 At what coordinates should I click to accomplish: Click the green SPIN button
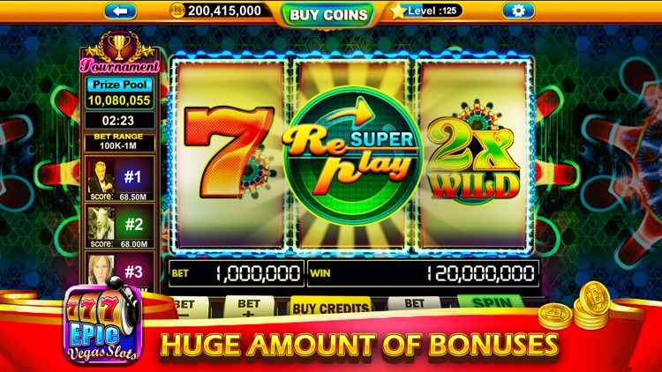492,303
